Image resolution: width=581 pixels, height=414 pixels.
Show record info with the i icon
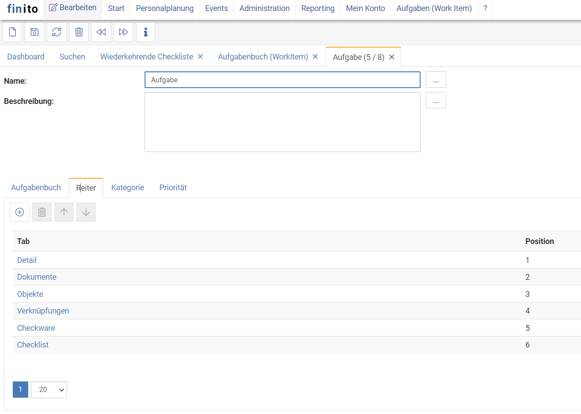tap(145, 32)
